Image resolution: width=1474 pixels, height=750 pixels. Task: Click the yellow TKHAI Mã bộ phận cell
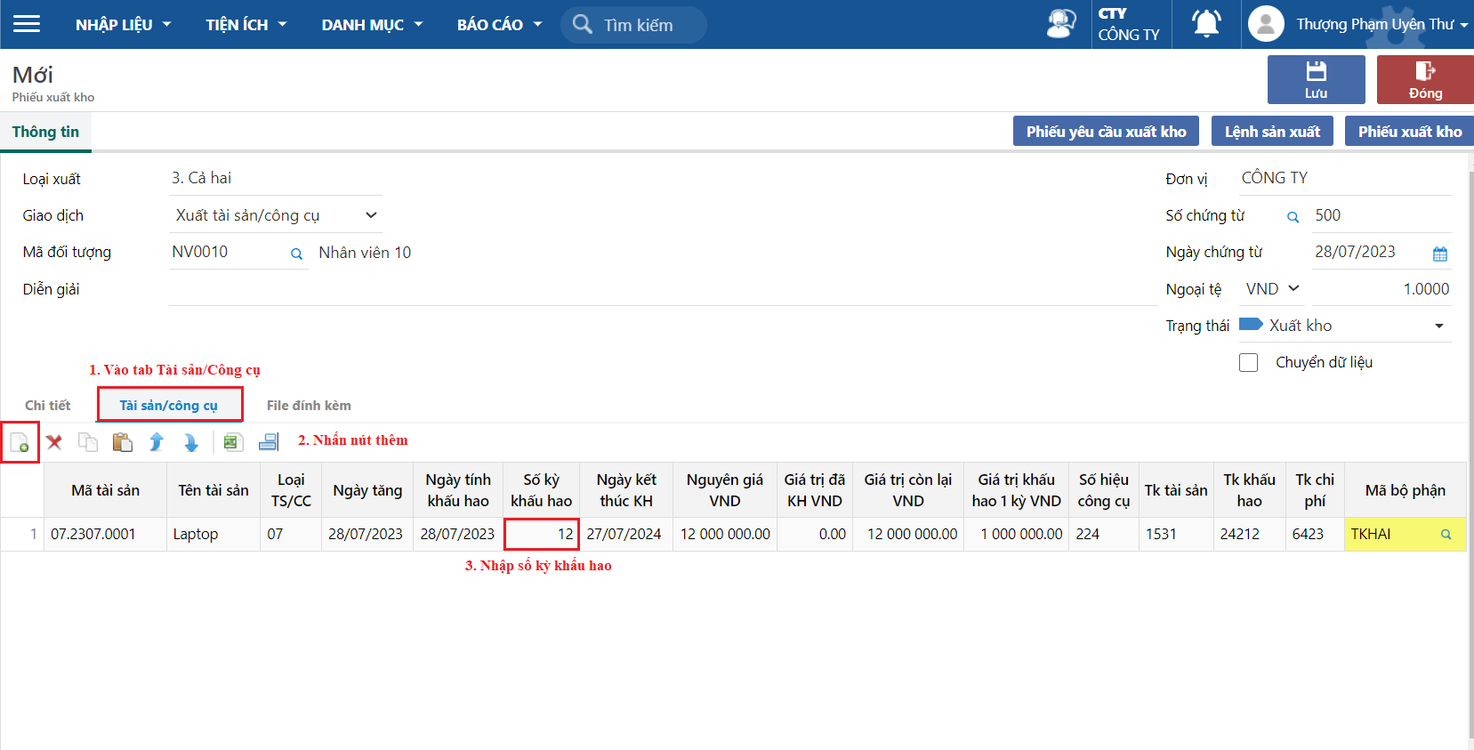[1392, 534]
